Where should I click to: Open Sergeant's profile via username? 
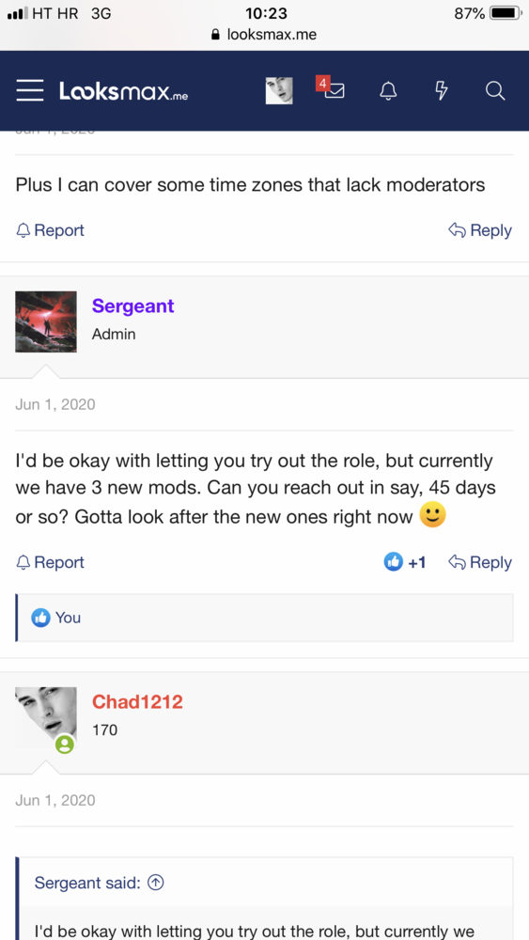[133, 305]
